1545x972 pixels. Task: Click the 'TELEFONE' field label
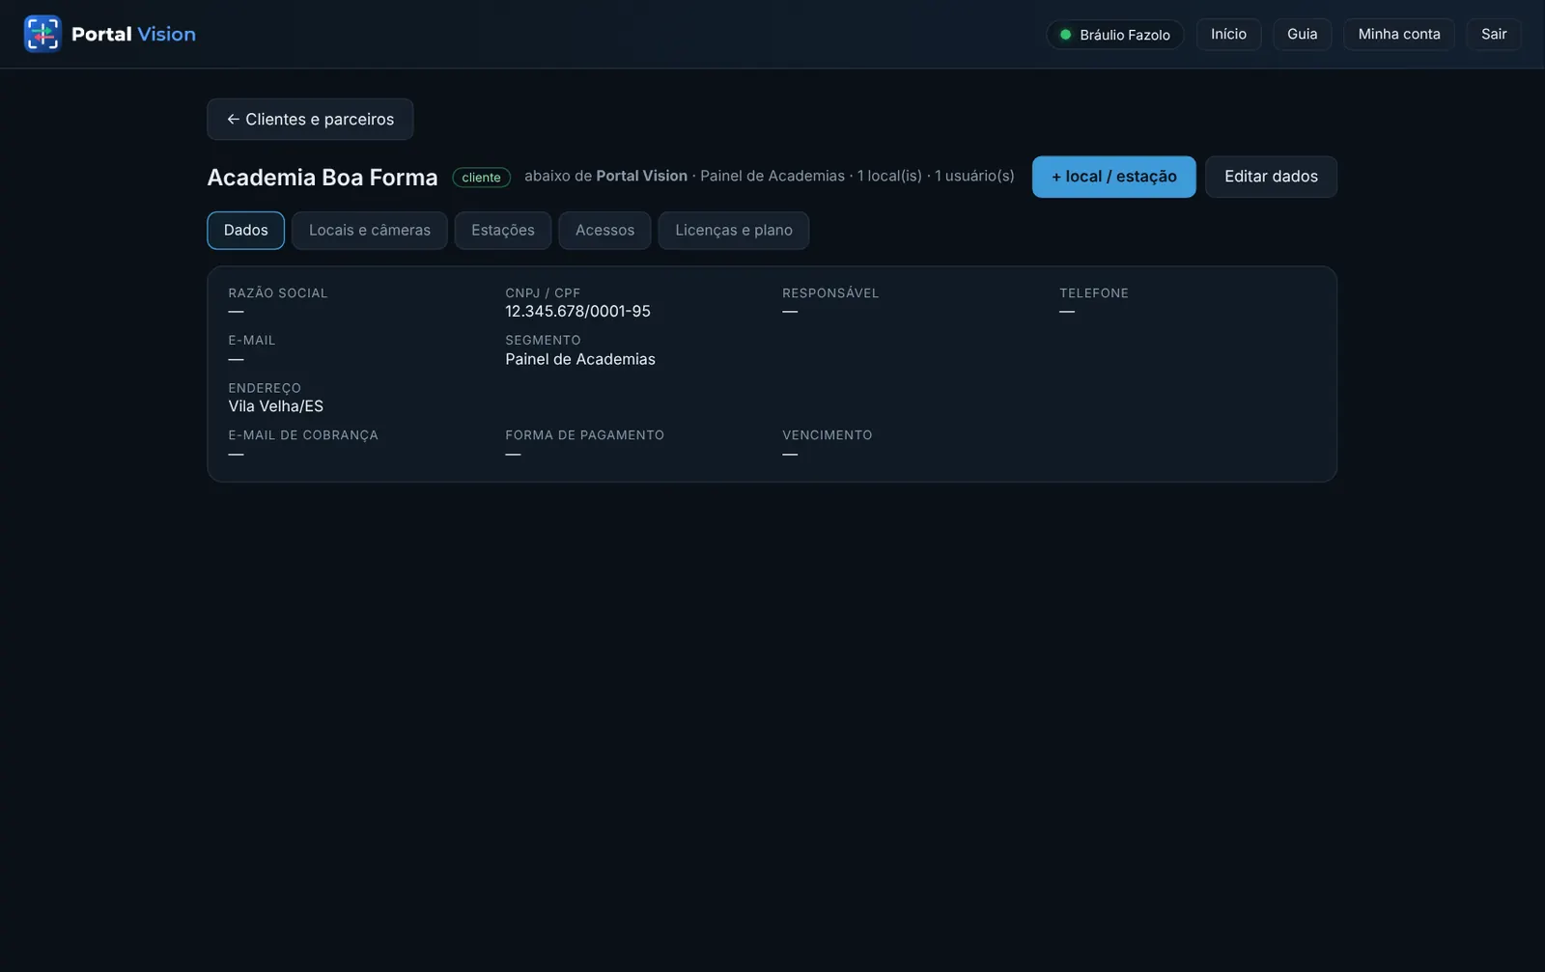click(1094, 293)
